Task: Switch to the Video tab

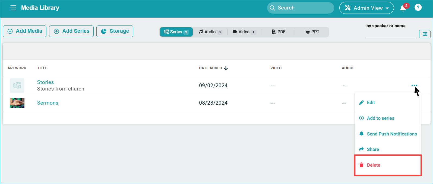Action: pyautogui.click(x=244, y=32)
